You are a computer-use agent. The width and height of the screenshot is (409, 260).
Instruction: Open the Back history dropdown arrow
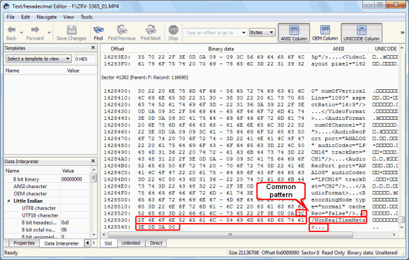[x=22, y=33]
